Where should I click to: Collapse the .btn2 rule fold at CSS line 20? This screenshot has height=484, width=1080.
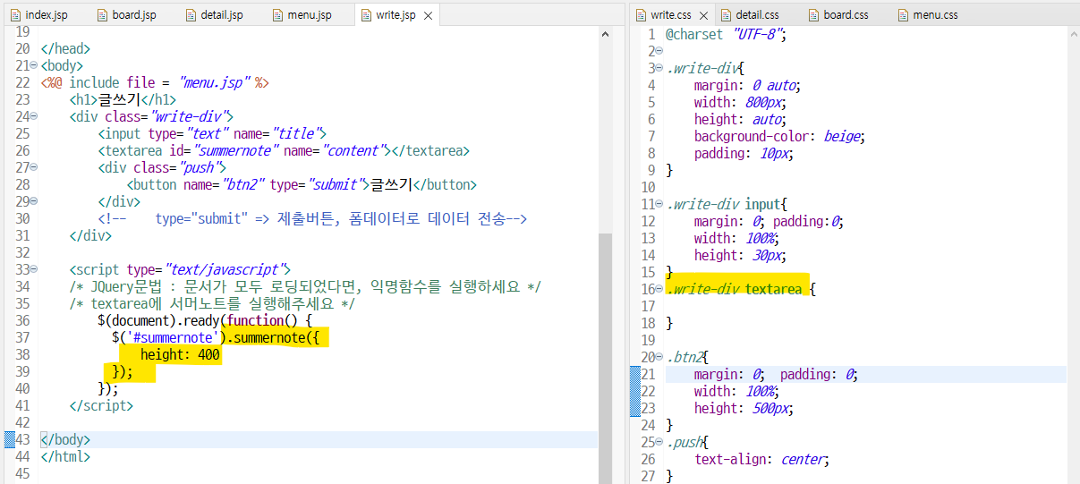pos(659,358)
